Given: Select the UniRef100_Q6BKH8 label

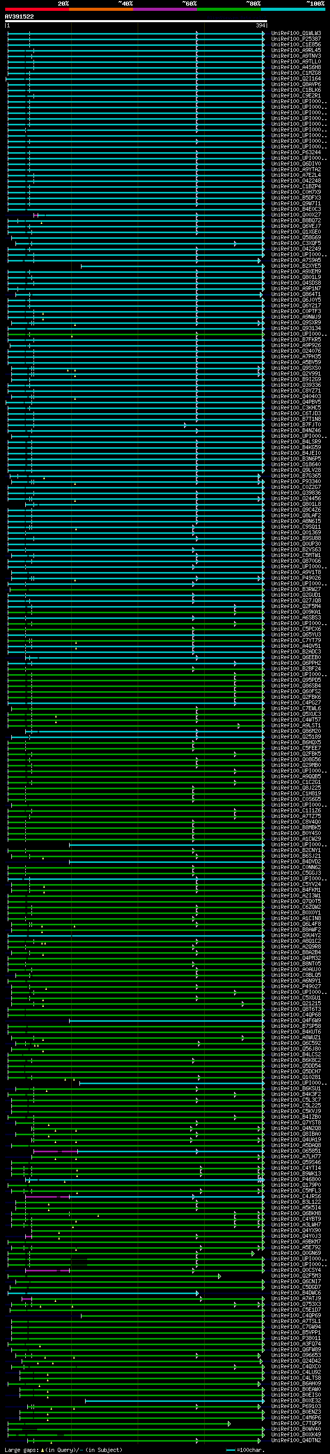Looking at the screenshot, I should [x=296, y=1213].
